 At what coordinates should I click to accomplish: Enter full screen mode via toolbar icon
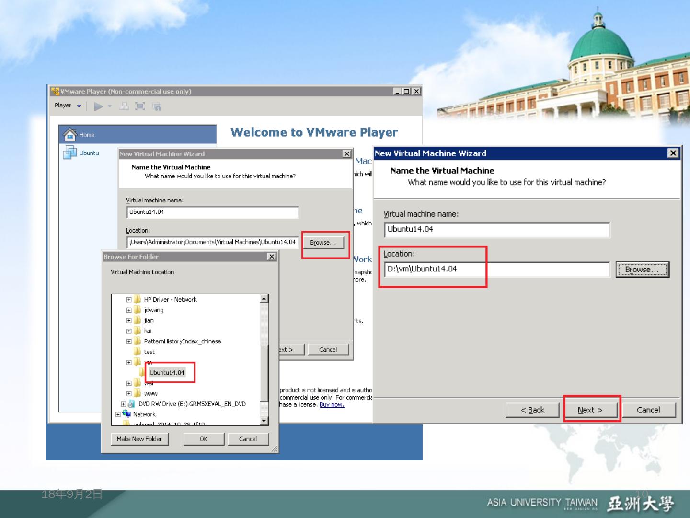point(140,106)
